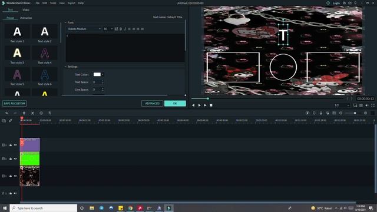This screenshot has height=212, width=377.
Task: Open the font size dropdown
Action: point(108,29)
